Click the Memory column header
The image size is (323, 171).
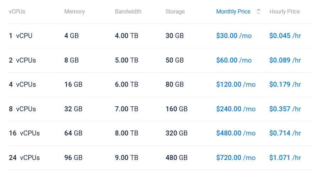[x=74, y=12]
